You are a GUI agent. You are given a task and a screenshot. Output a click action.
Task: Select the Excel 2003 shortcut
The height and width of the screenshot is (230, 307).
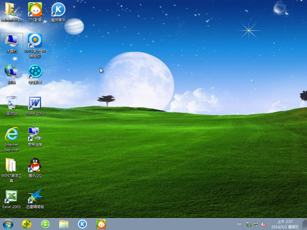pos(12,199)
